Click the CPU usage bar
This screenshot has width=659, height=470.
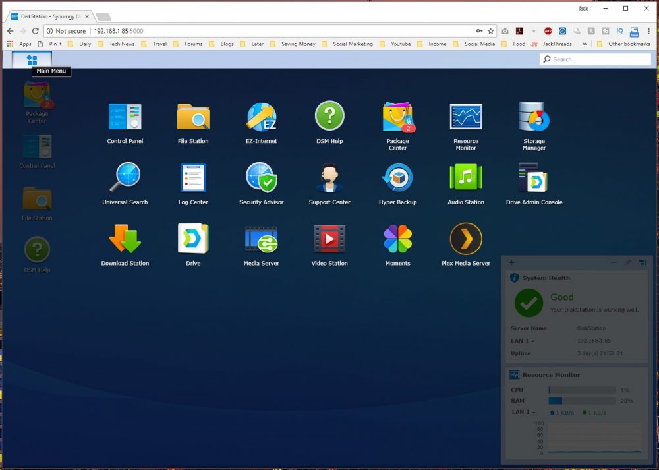(582, 390)
